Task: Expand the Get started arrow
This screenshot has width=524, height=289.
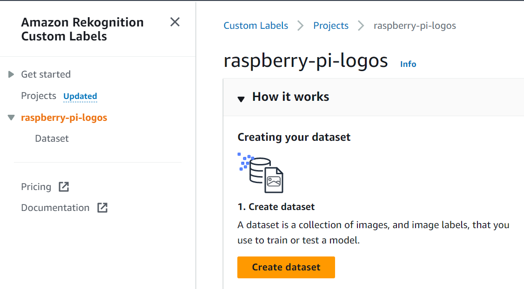Action: click(11, 74)
